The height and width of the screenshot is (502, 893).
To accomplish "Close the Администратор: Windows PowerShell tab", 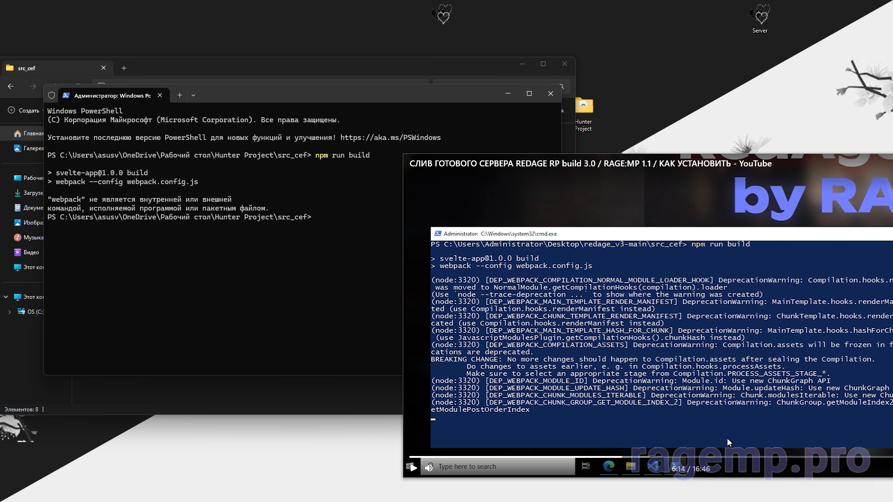I will pos(160,95).
